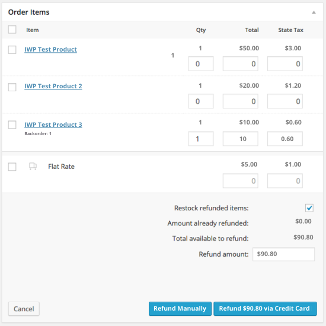This screenshot has height=326, width=326.
Task: Click the Cancel button
Action: (24, 309)
